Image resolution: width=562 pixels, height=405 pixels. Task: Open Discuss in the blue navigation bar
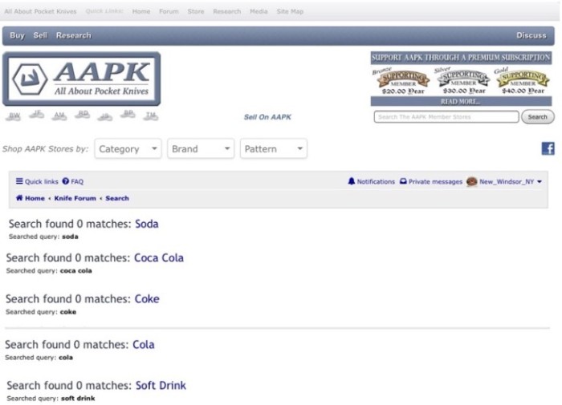(531, 35)
